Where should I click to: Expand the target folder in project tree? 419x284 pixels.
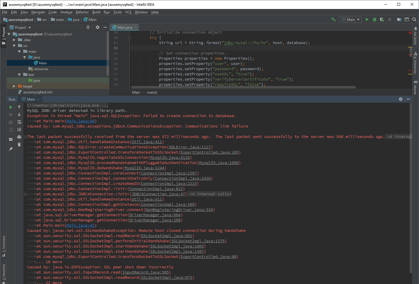[14, 86]
